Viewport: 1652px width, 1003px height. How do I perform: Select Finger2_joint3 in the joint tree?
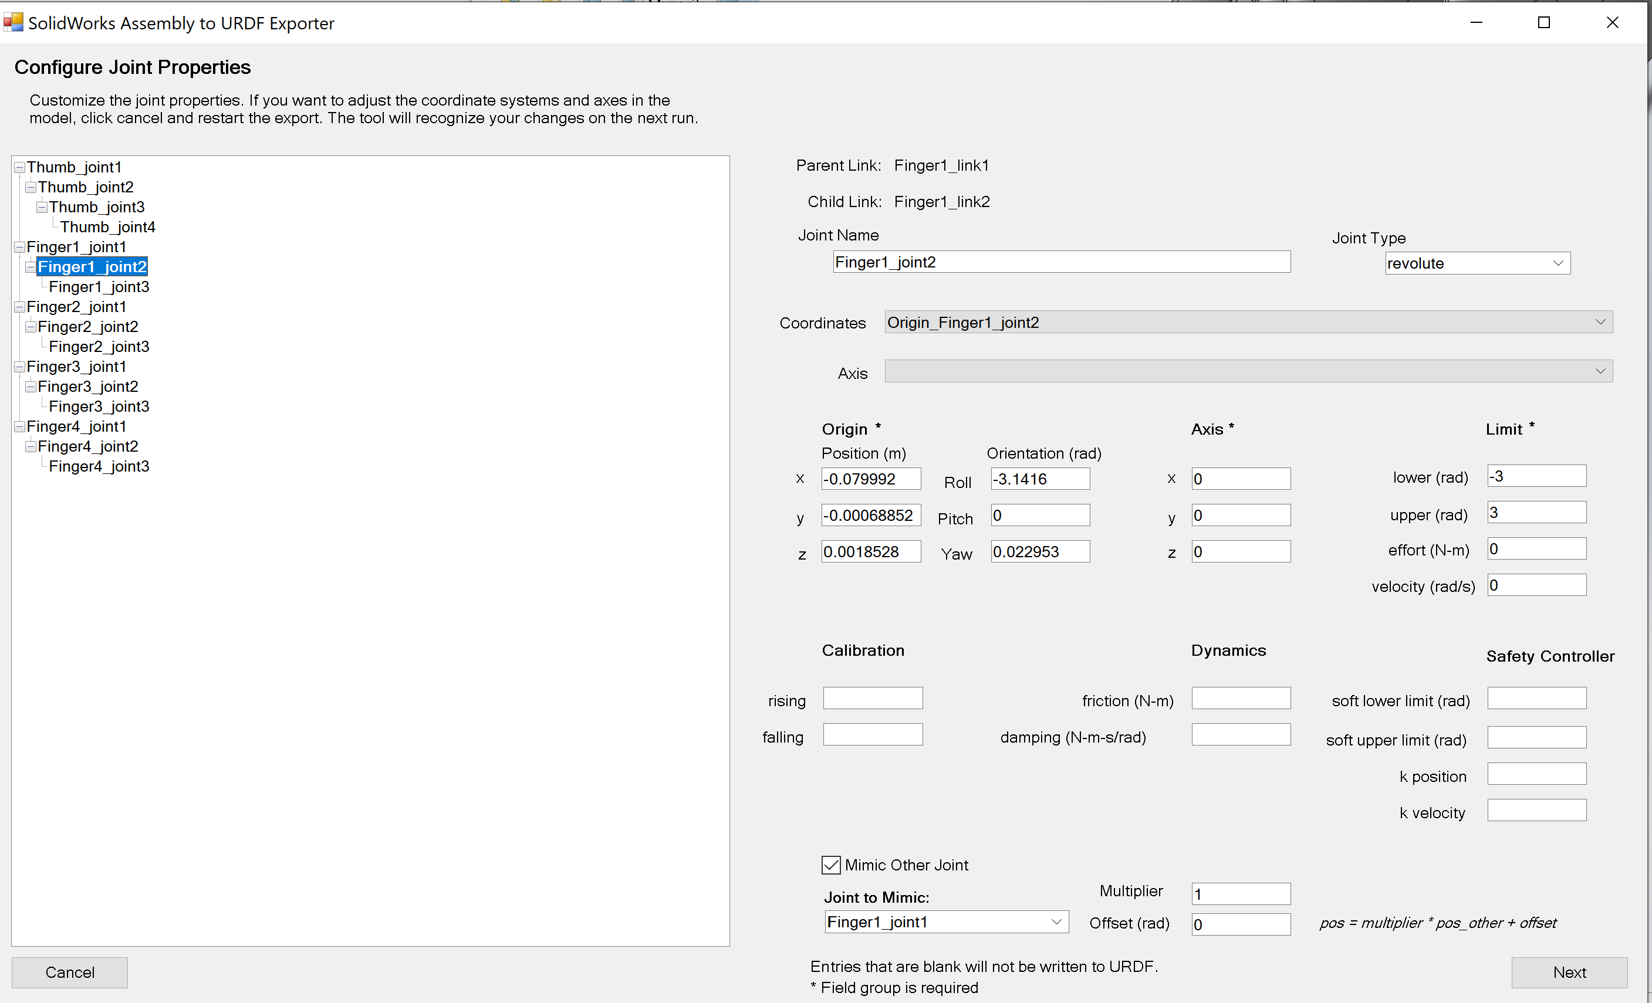click(x=99, y=347)
